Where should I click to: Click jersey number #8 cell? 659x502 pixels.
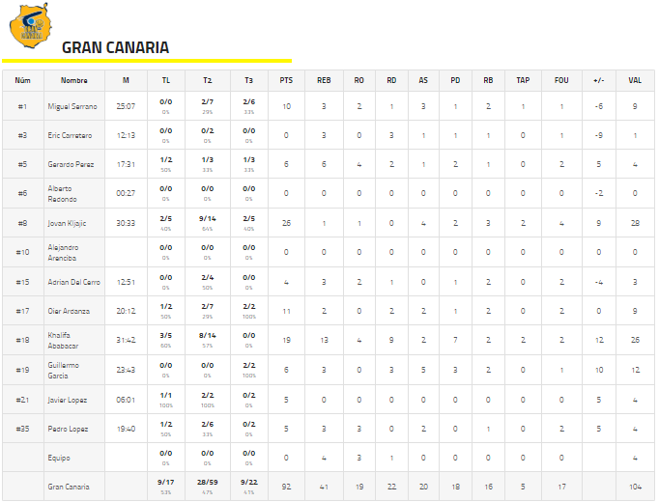[22, 223]
